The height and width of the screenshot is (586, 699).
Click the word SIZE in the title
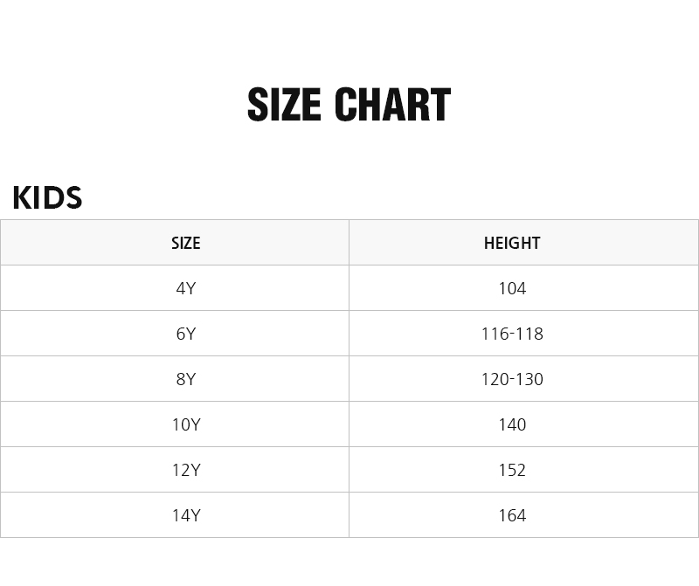click(284, 106)
